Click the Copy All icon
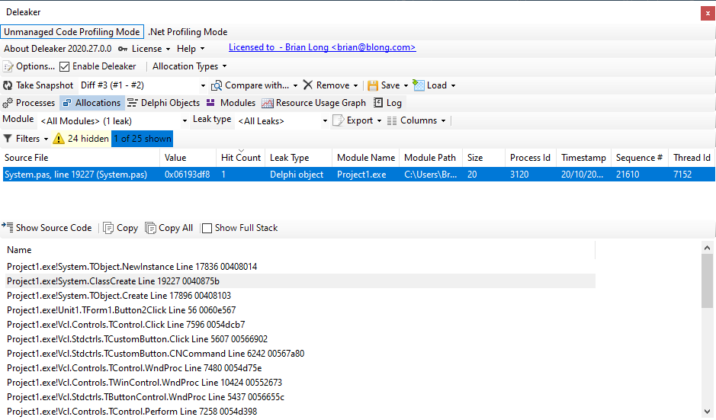 [x=150, y=228]
